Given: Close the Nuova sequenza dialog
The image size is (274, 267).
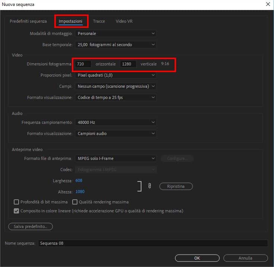Looking at the screenshot, I should pyautogui.click(x=268, y=4).
